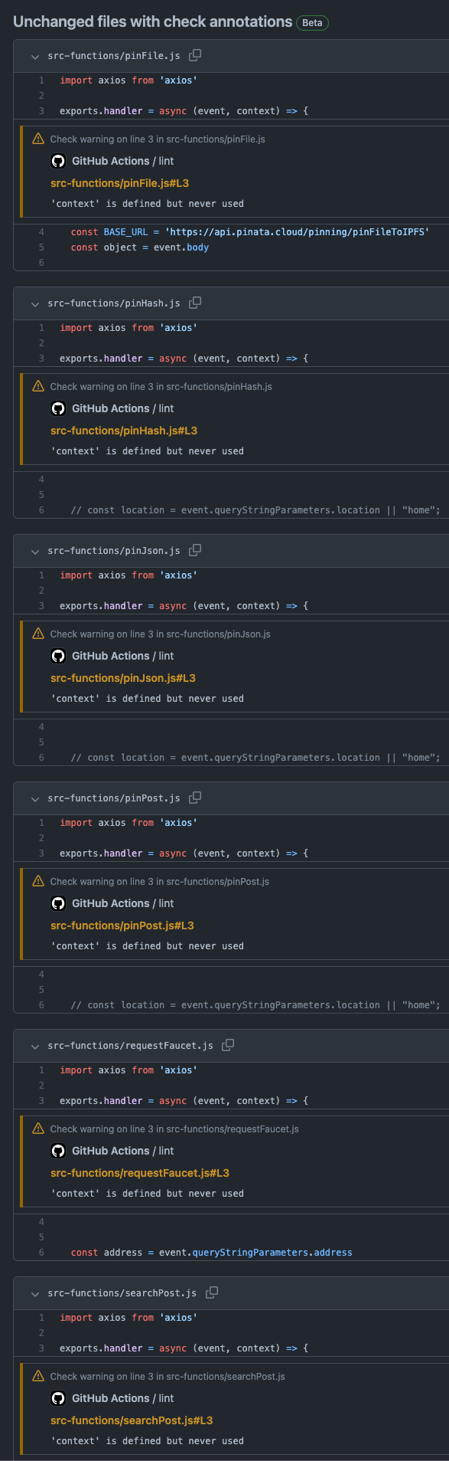The height and width of the screenshot is (1461, 449).
Task: Copy path of src-functions/pinFile.js
Action: (x=195, y=55)
